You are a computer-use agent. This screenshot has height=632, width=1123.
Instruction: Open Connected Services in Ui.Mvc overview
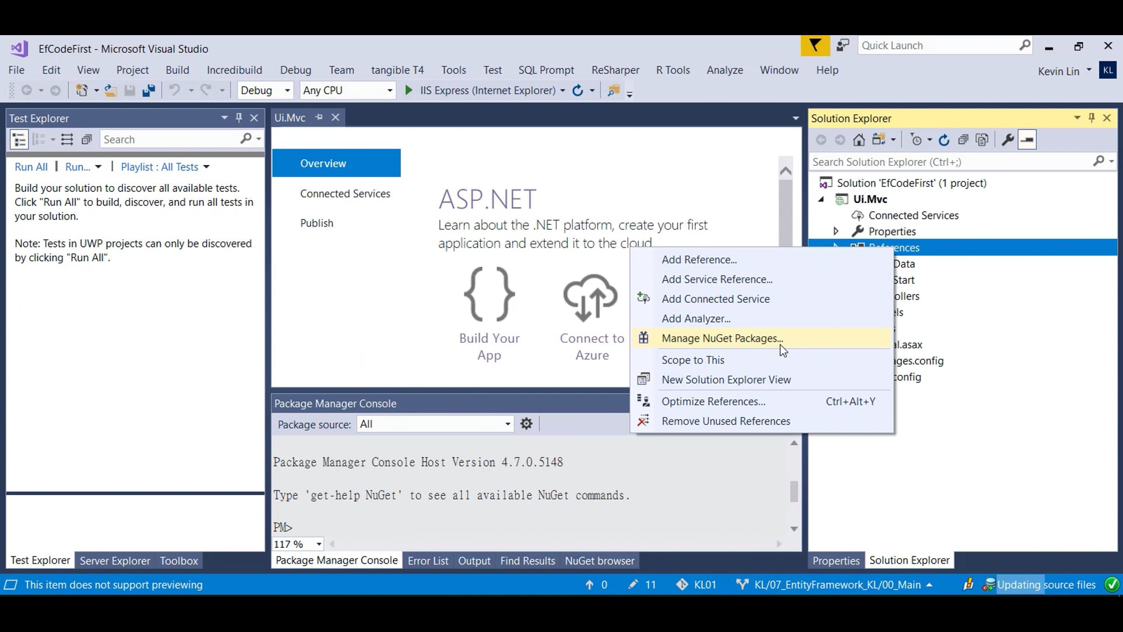tap(345, 194)
